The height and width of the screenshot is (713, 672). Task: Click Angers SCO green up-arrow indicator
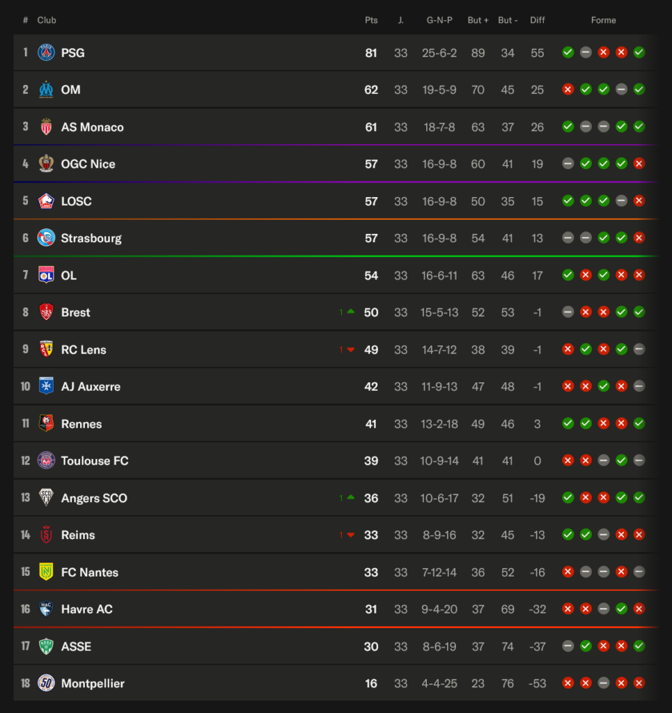(x=350, y=497)
